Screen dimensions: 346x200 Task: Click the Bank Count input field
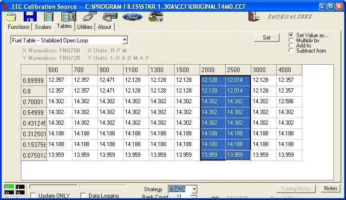click(x=184, y=196)
